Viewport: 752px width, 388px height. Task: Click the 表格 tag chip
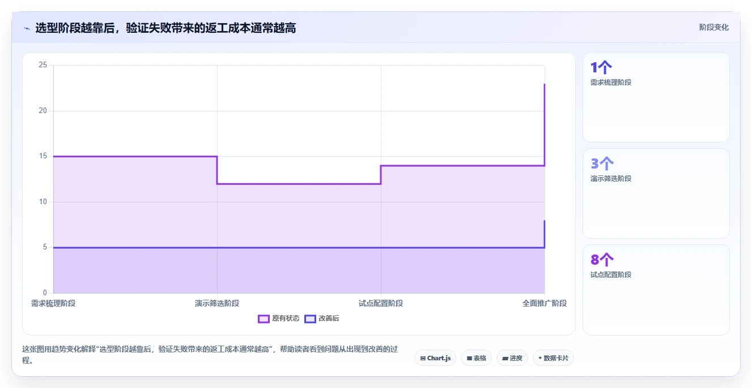pyautogui.click(x=476, y=358)
